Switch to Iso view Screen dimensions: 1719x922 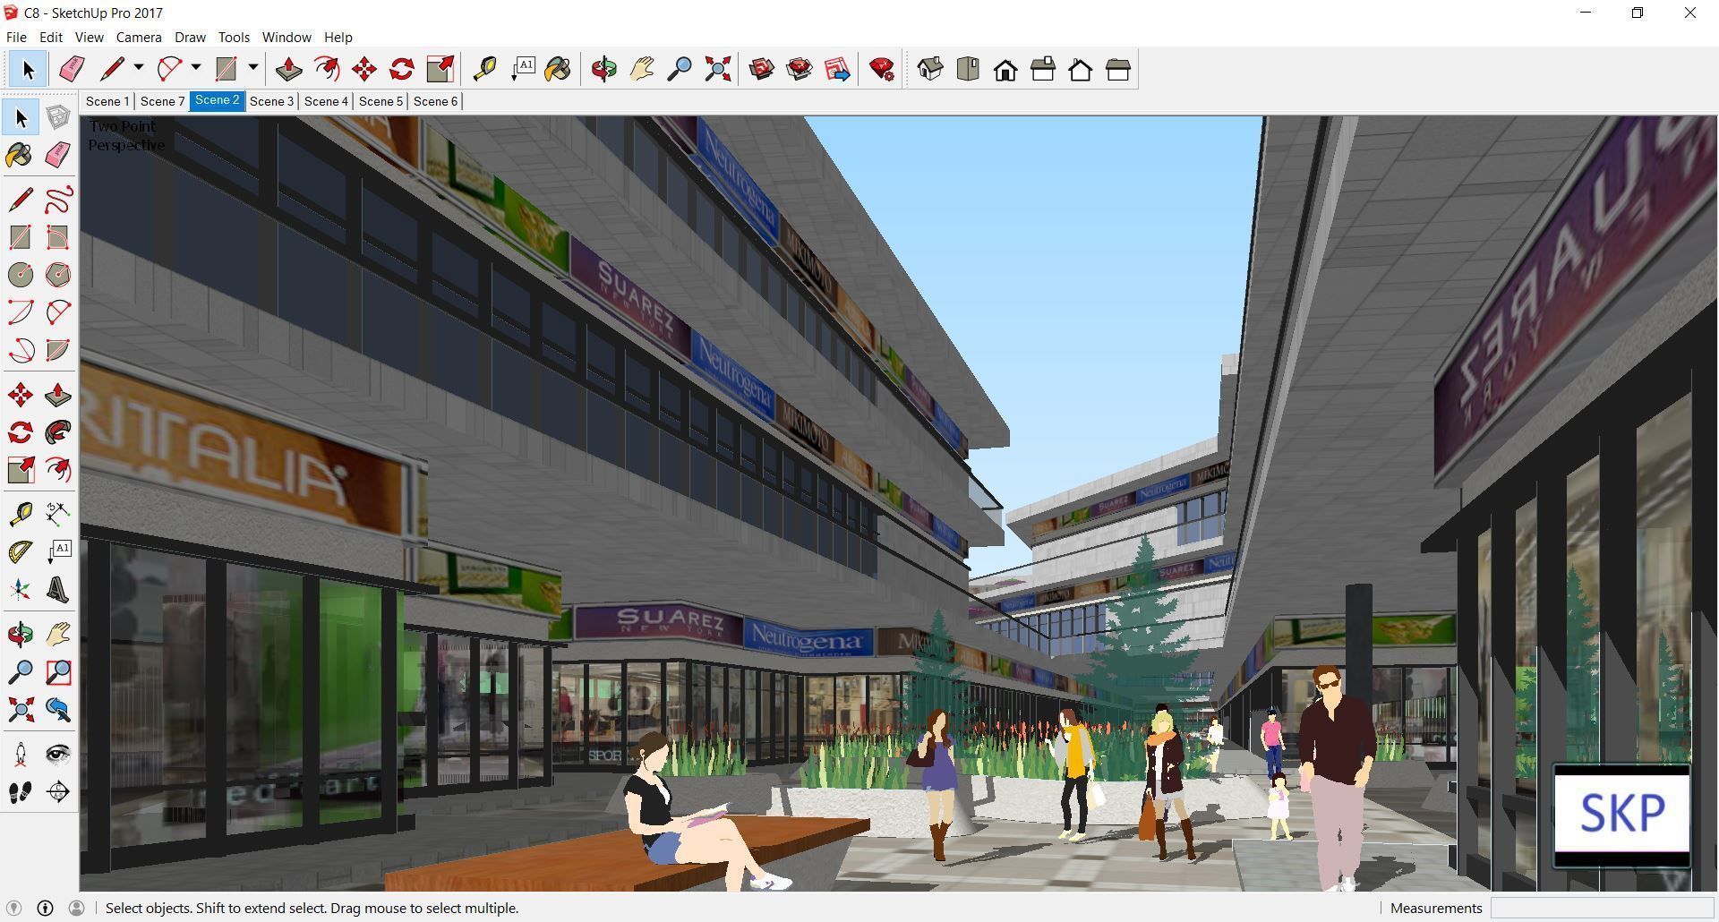coord(930,70)
